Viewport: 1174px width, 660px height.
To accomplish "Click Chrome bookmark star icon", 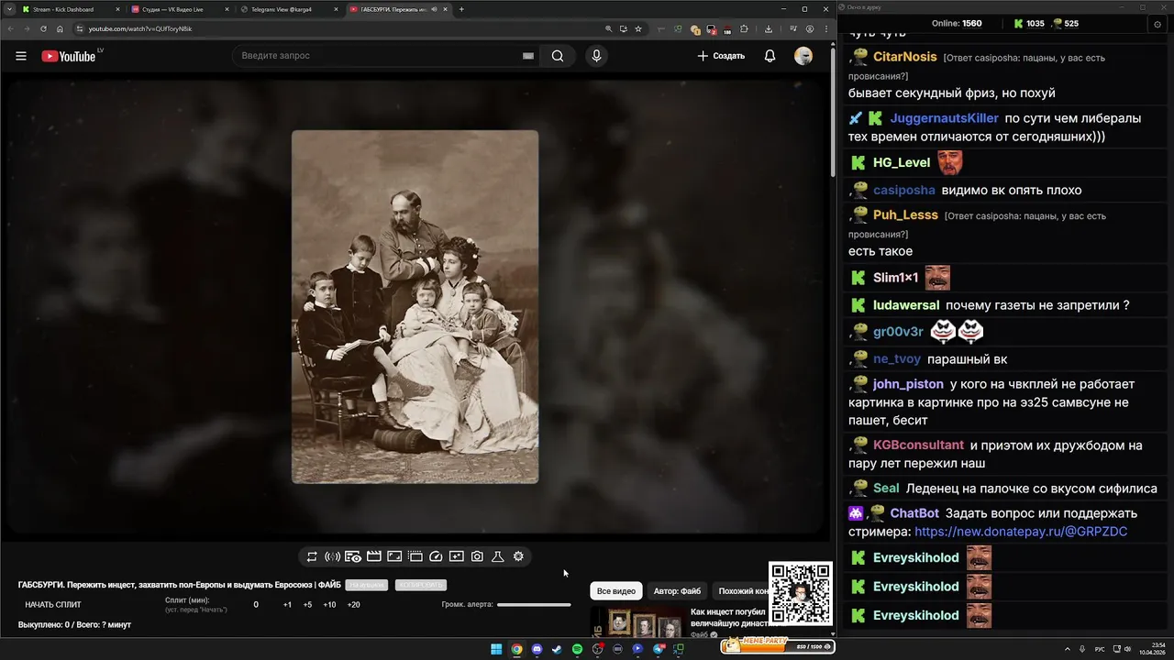I will [x=638, y=28].
